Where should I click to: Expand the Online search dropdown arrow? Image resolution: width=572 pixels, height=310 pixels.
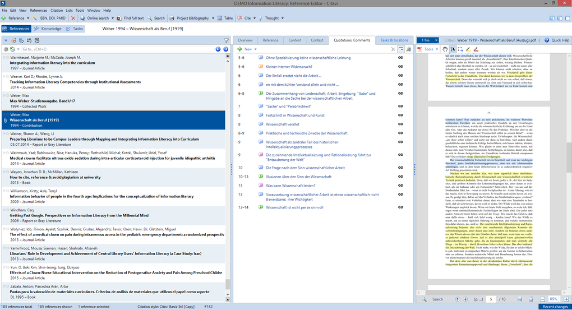click(112, 18)
